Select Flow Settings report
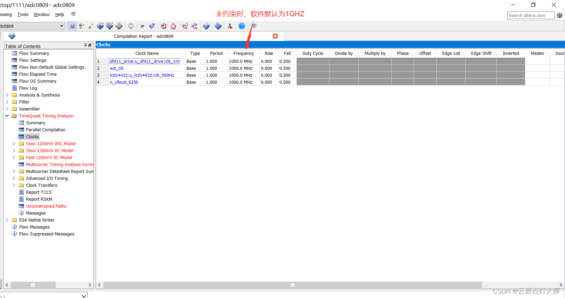565x298 pixels. coord(32,60)
